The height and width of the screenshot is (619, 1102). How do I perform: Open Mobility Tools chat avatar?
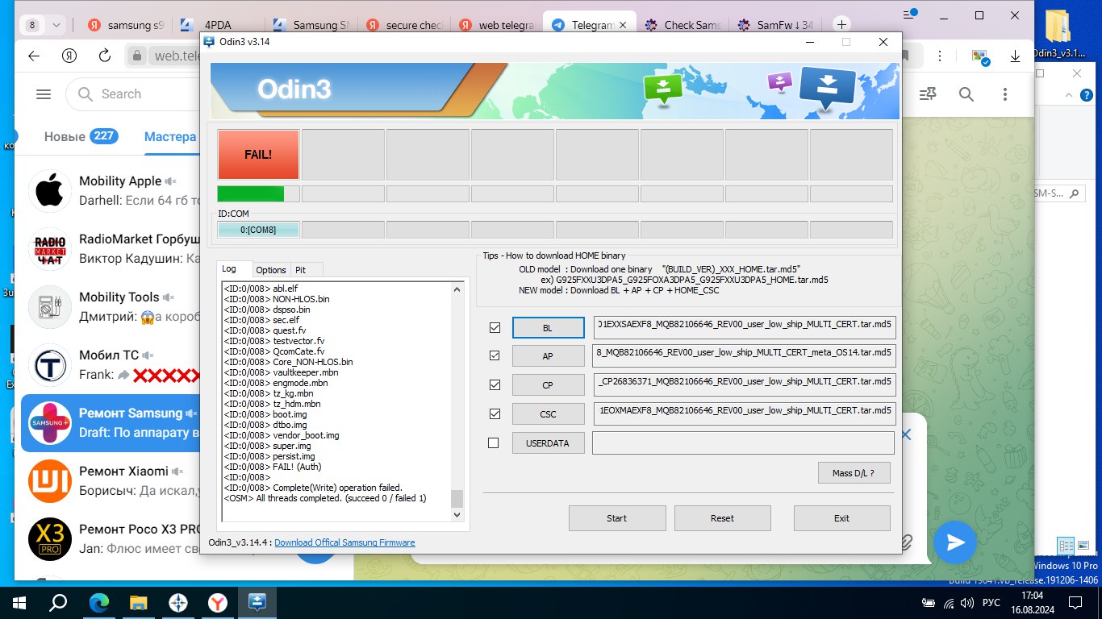pos(50,307)
